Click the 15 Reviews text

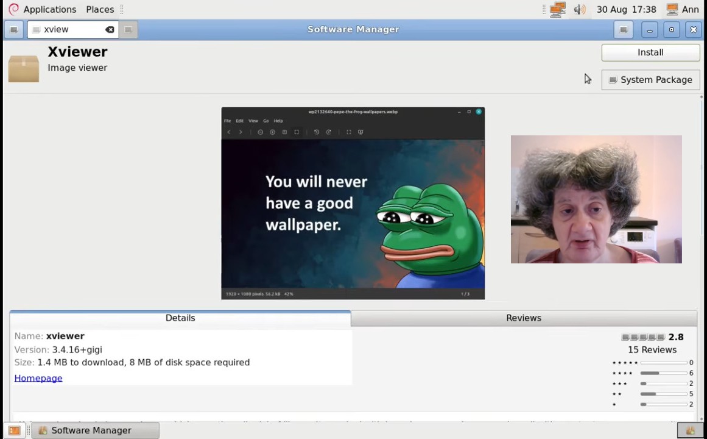652,349
